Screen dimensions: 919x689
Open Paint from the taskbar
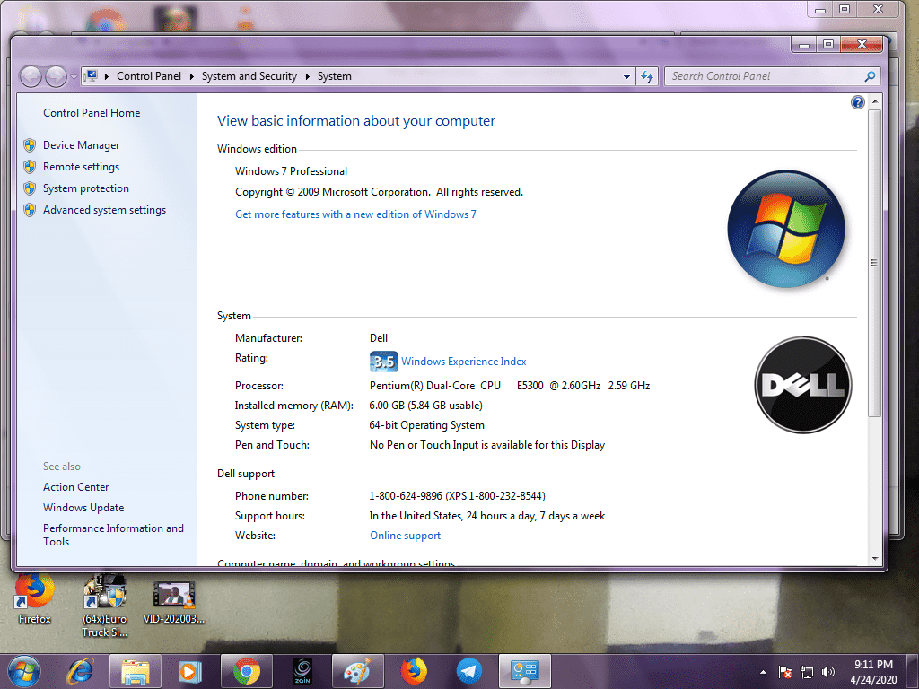click(357, 671)
